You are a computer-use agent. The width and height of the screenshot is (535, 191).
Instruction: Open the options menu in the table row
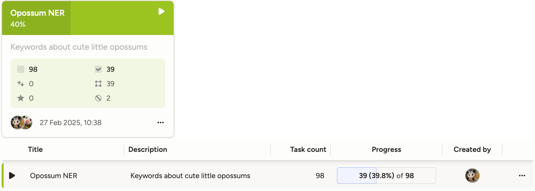[x=522, y=176]
